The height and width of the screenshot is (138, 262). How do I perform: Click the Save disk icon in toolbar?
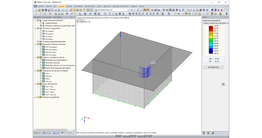[49, 10]
